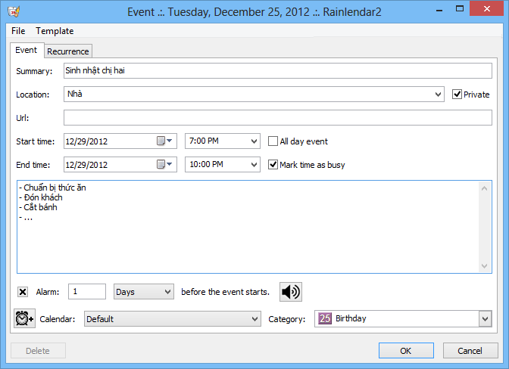Click the Birthday category 25 icon
Viewport: 509px width, 369px height.
[324, 319]
